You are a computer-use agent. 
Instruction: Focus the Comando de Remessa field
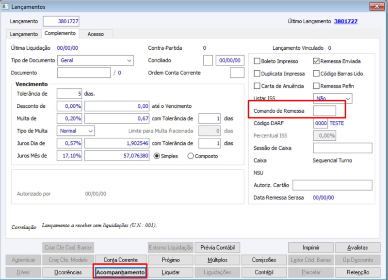pyautogui.click(x=324, y=111)
